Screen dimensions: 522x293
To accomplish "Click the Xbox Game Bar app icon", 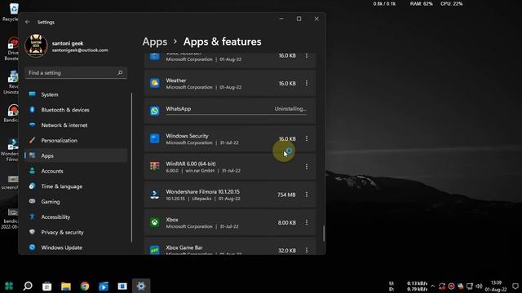I will coord(155,250).
